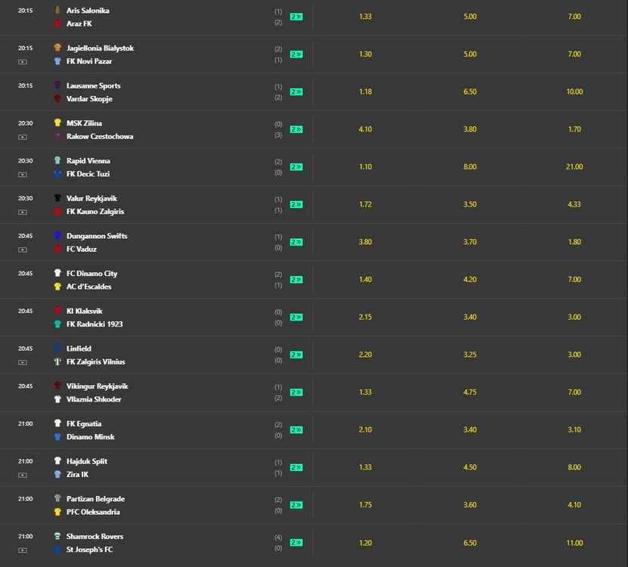Expand more markets for FK Egnatia match
This screenshot has height=567, width=628.
coord(296,430)
